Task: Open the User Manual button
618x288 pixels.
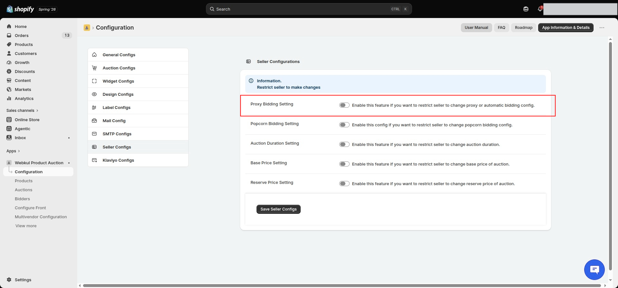Action: pos(476,28)
